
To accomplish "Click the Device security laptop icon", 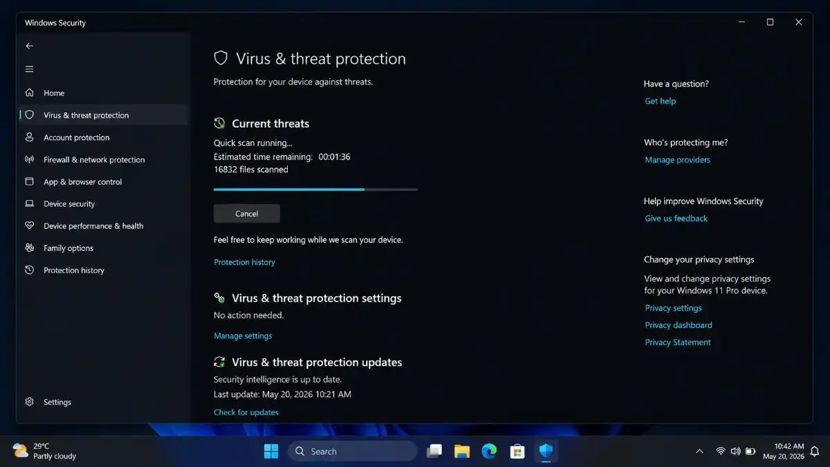I will point(29,203).
